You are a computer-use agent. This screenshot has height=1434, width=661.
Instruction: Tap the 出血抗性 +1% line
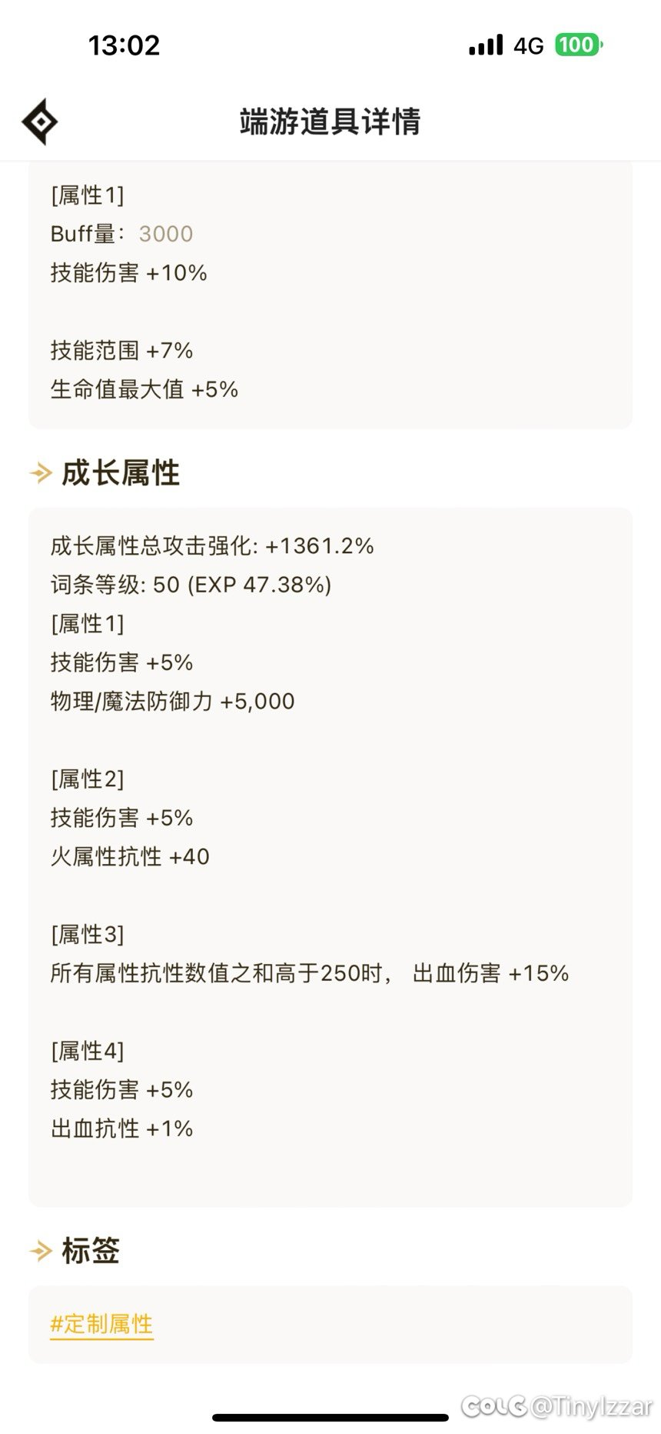[121, 1129]
